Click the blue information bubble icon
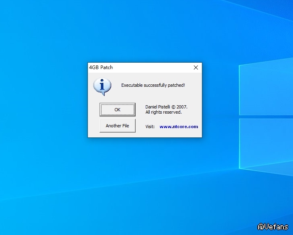Image resolution: width=293 pixels, height=235 pixels. [102, 87]
